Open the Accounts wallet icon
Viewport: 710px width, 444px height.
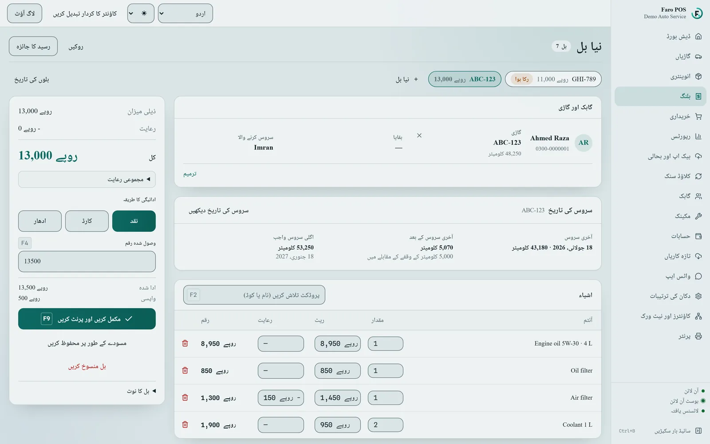pos(698,236)
